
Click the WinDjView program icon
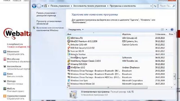69,67
